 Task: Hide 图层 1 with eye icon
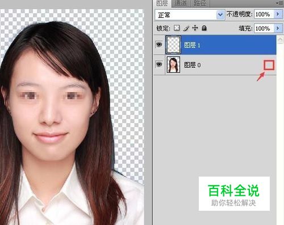[159, 44]
